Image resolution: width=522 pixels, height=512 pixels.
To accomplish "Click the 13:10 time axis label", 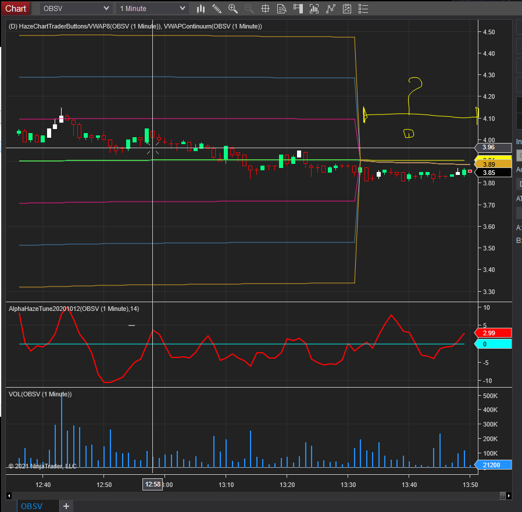I will tap(226, 485).
